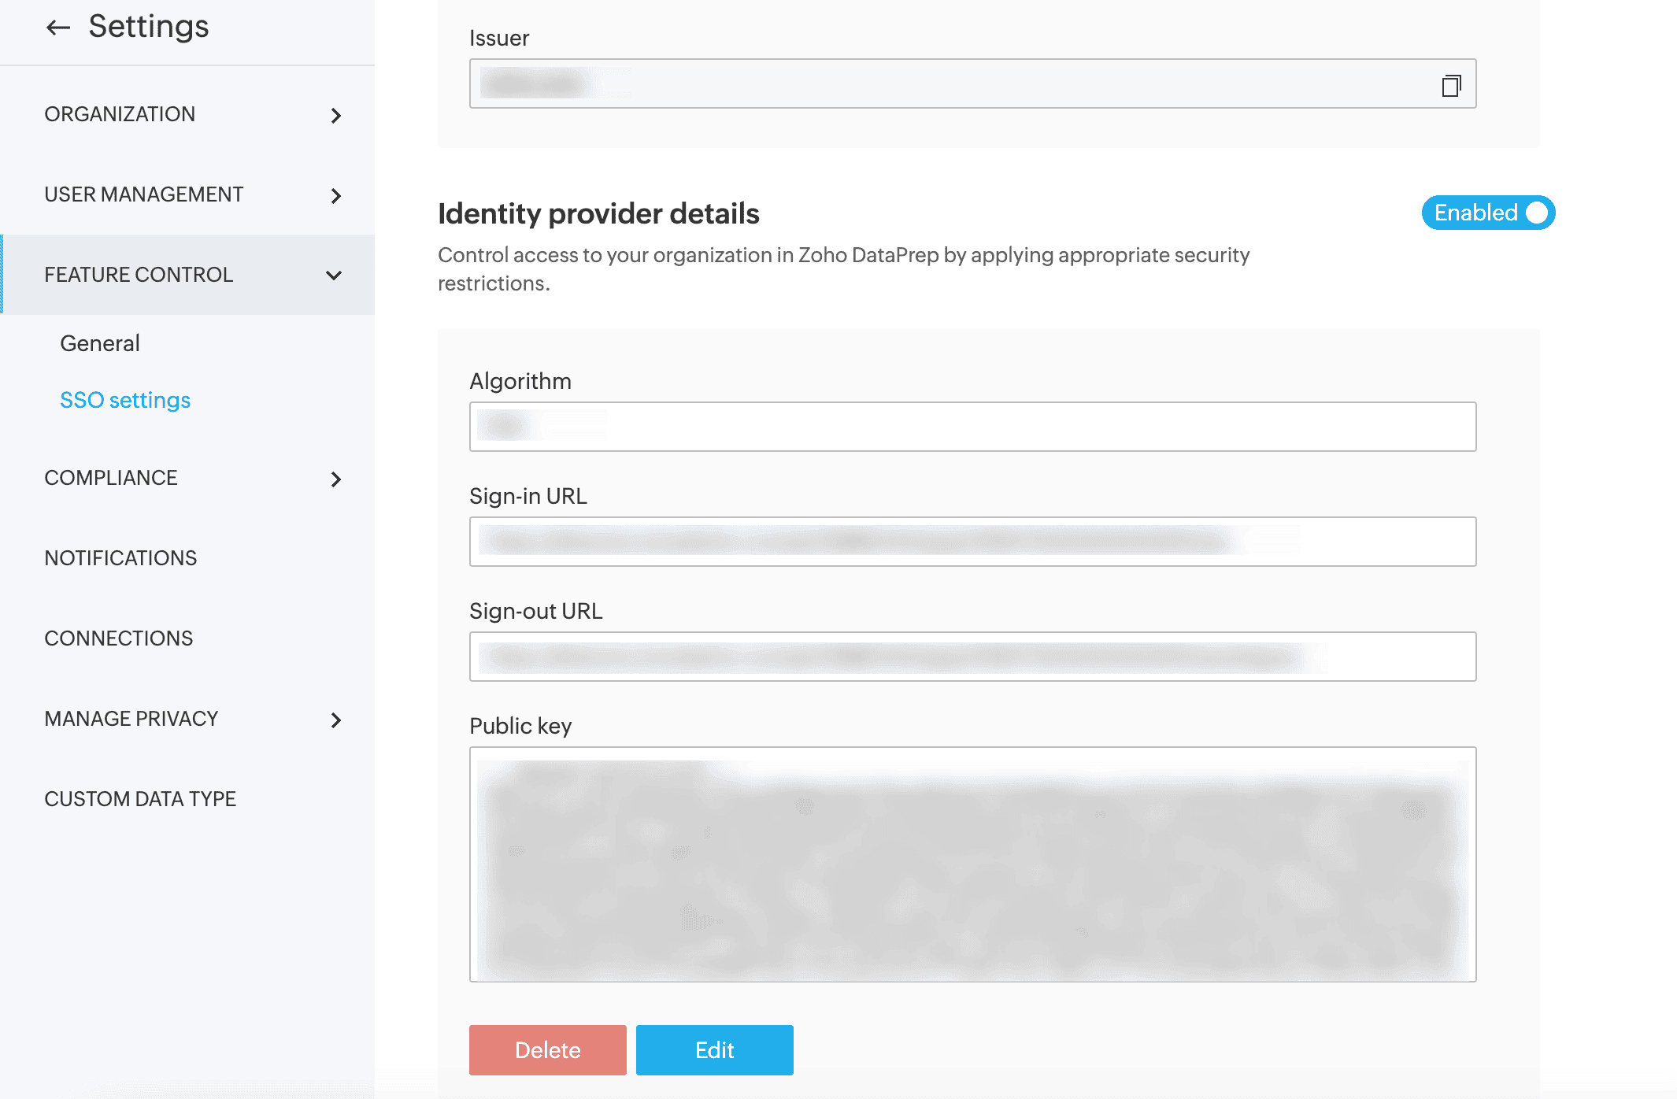Click the Edit button
This screenshot has height=1099, width=1677.
click(715, 1050)
